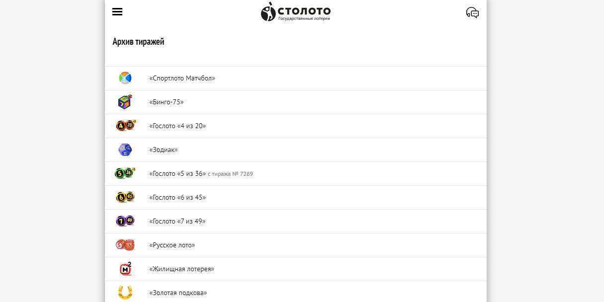The width and height of the screenshot is (604, 302).
Task: Click the 7 из 49 purple balls icon
Action: [125, 221]
